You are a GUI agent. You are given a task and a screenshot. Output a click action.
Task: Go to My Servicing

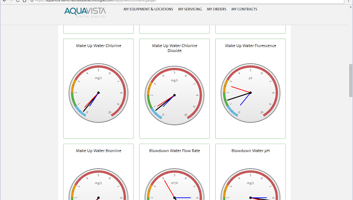(x=190, y=9)
